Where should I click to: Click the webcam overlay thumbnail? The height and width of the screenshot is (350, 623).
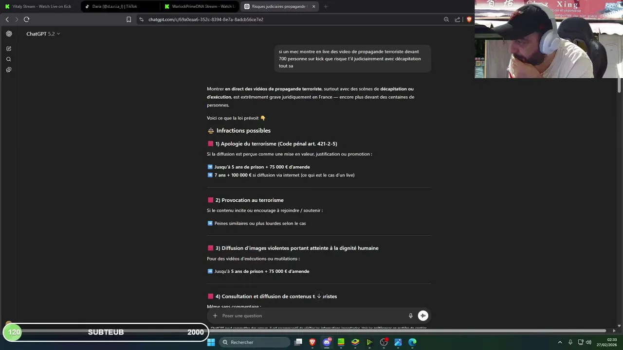[549, 39]
